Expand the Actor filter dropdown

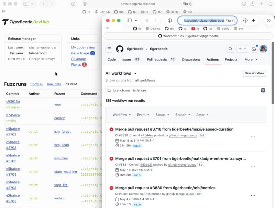[x=202, y=115]
